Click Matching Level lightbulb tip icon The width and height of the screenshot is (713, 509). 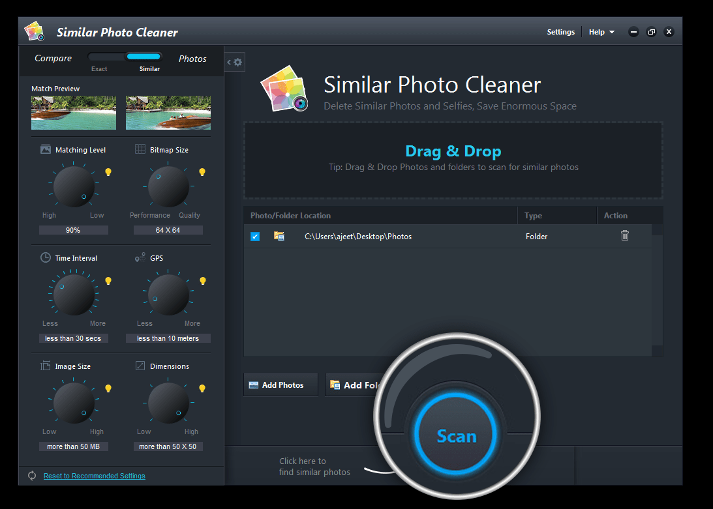(108, 172)
